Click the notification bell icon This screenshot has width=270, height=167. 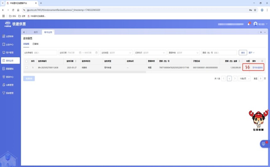(248, 24)
